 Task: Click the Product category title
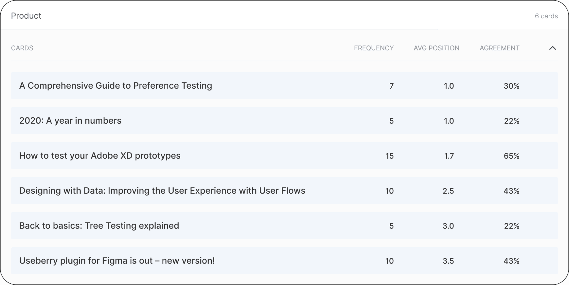(26, 16)
